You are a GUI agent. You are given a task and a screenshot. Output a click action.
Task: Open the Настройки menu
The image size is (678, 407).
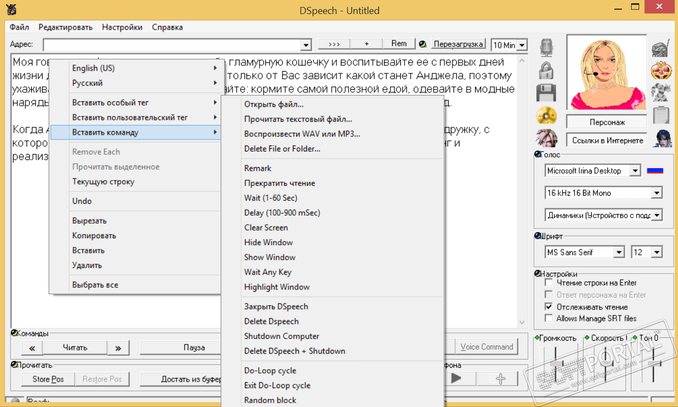pyautogui.click(x=122, y=27)
